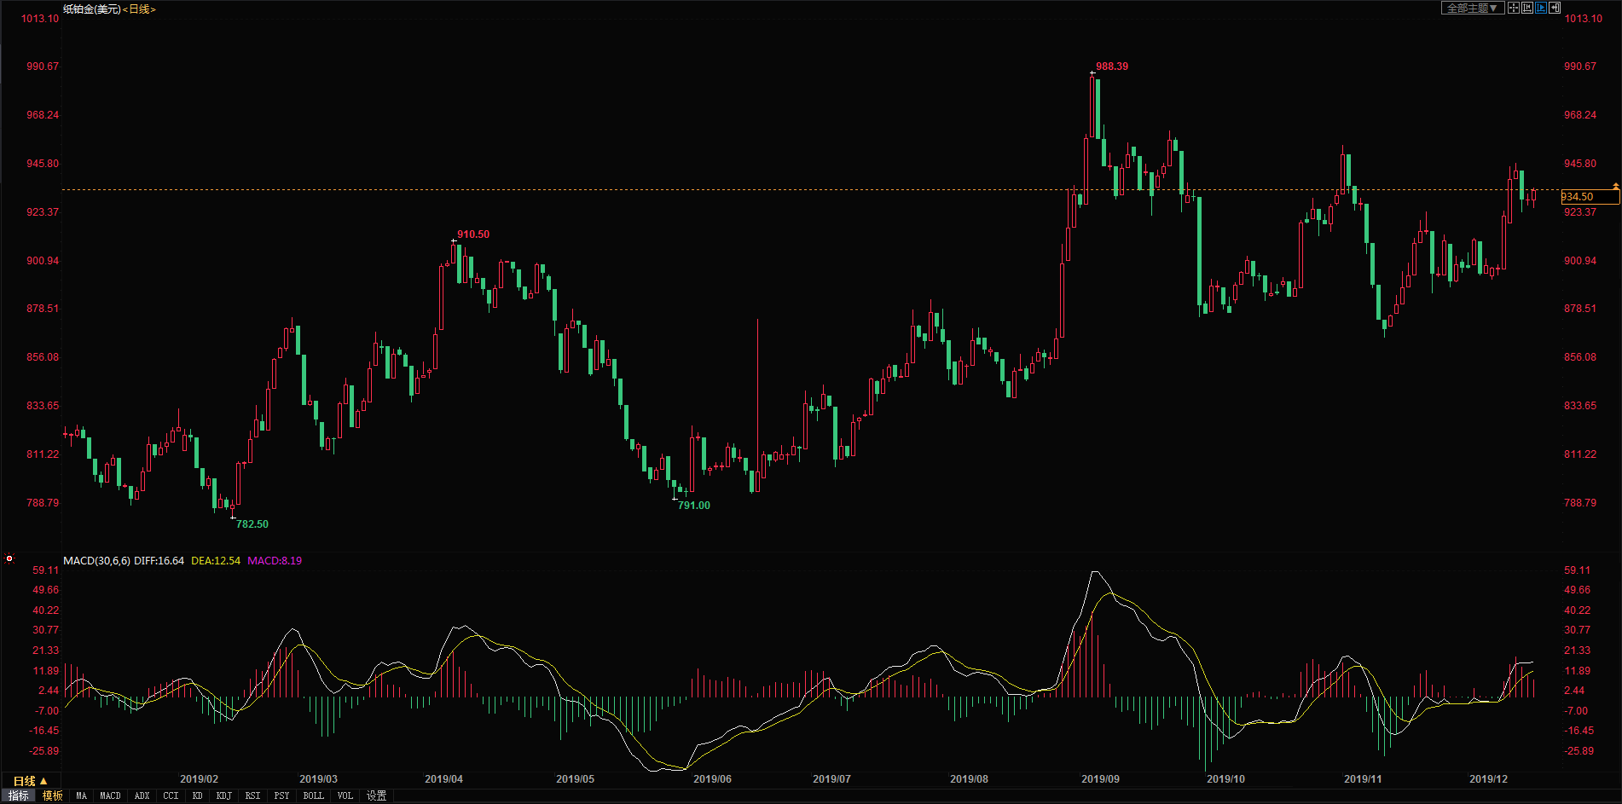Click the 782.50 low price marker

pyautogui.click(x=252, y=523)
